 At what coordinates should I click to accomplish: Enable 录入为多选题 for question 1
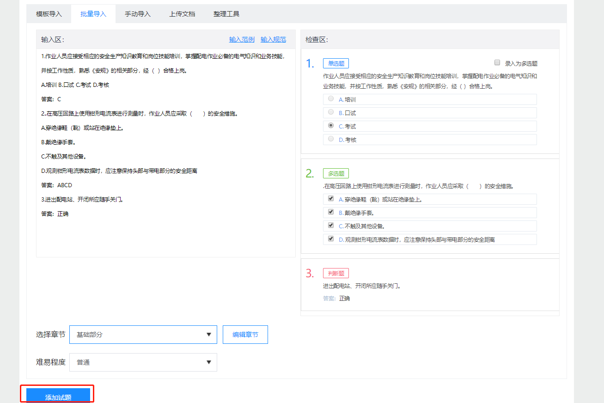[497, 62]
